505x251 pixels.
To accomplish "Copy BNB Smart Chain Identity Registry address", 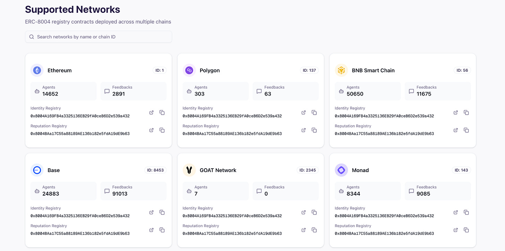I will click(467, 113).
